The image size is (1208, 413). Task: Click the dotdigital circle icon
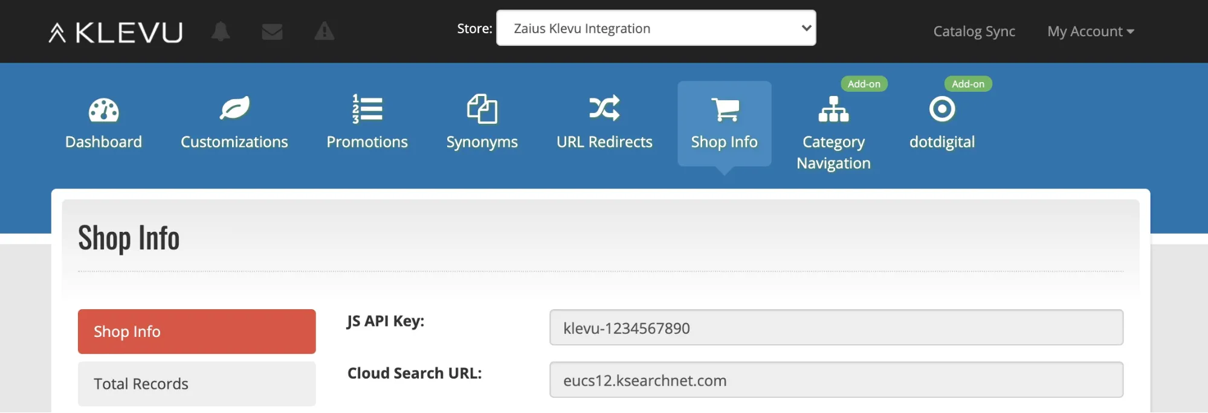pyautogui.click(x=942, y=109)
